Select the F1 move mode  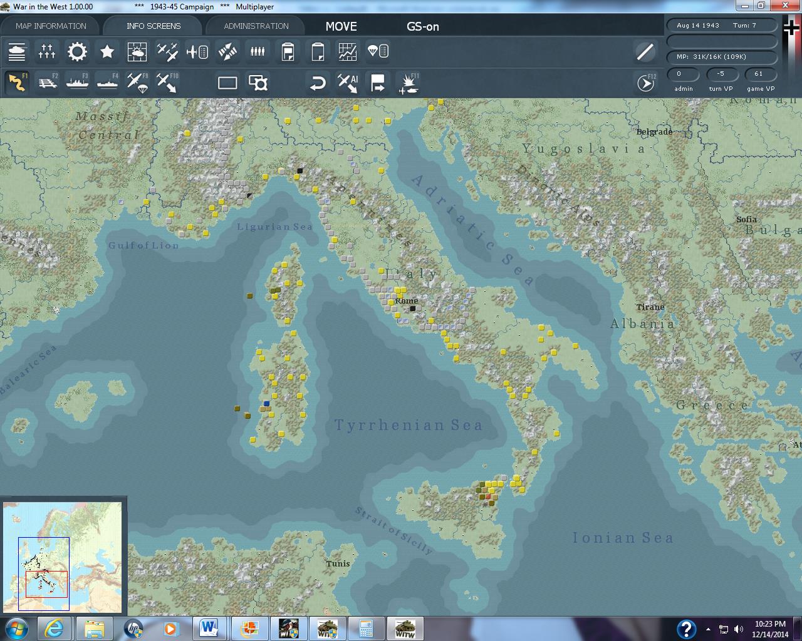17,83
